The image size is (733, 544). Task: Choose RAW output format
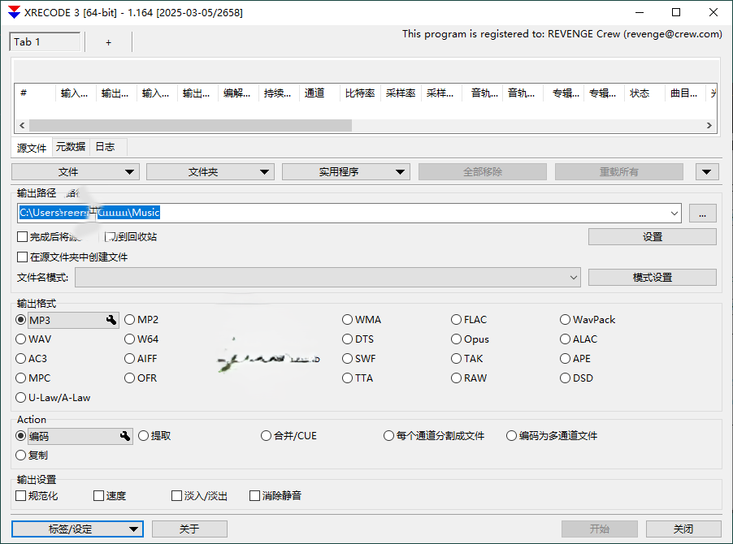pyautogui.click(x=469, y=378)
